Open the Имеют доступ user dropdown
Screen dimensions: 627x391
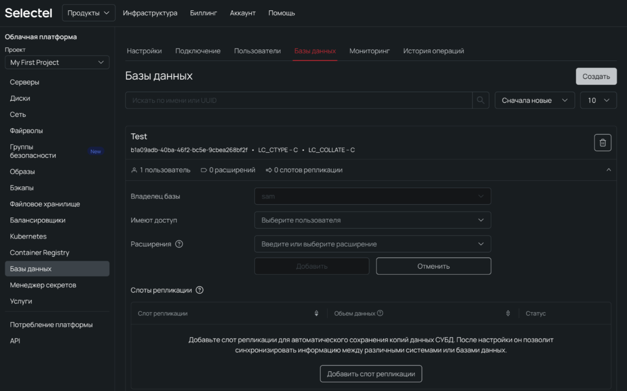372,220
